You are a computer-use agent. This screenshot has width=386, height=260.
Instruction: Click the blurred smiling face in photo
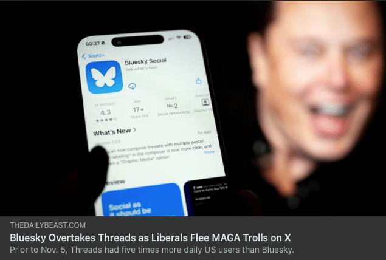317,81
